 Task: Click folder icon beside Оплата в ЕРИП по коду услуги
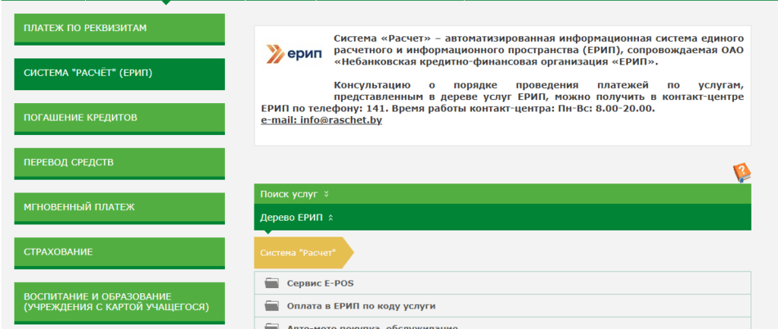point(273,306)
